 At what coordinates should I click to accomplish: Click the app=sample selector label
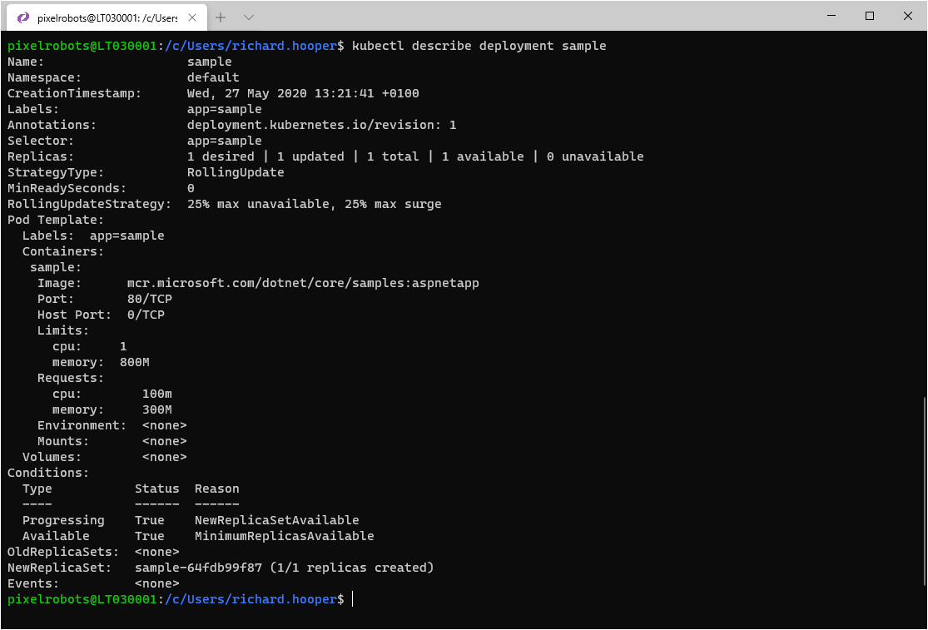[x=223, y=141]
